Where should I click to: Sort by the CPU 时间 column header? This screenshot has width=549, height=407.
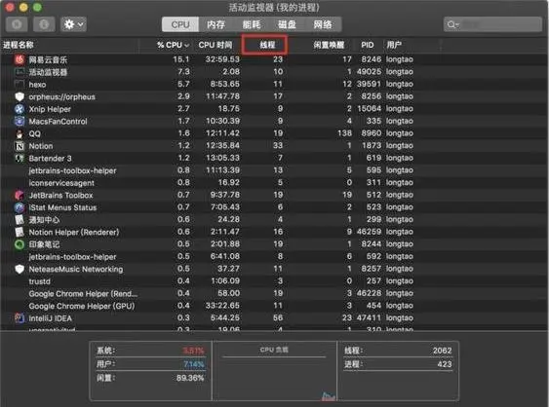[x=216, y=45]
